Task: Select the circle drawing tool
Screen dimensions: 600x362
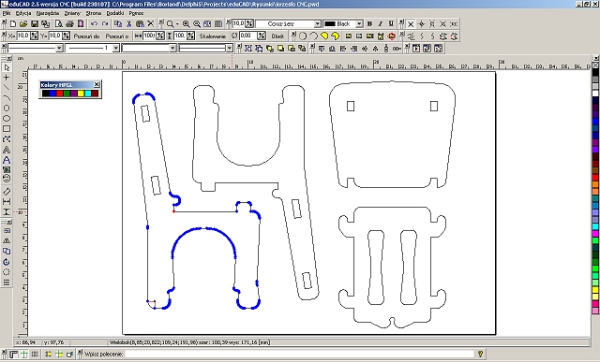Action: [7, 109]
